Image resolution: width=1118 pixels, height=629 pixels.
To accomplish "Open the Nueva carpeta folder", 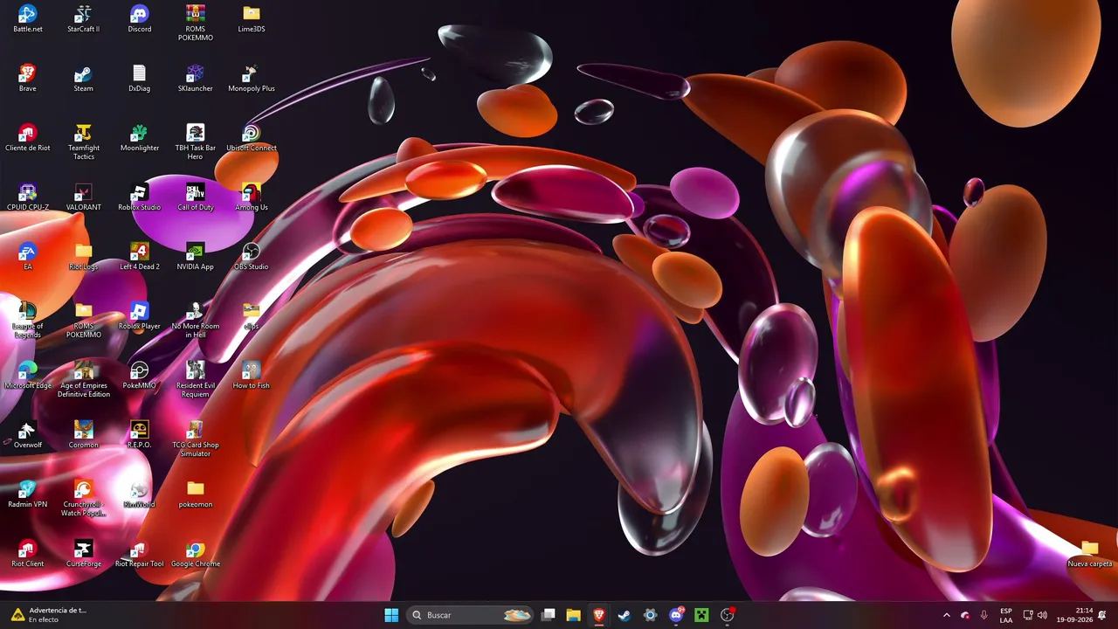I will (1089, 553).
